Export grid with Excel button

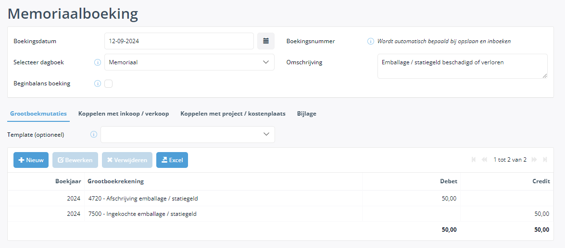click(x=172, y=160)
